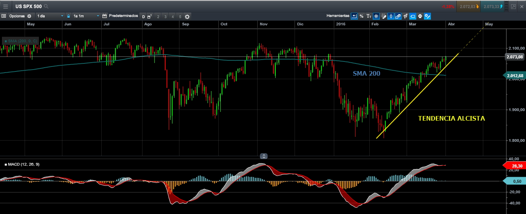The width and height of the screenshot is (526, 214).
Task: Click Predeterminados presets button
Action: pos(124,16)
